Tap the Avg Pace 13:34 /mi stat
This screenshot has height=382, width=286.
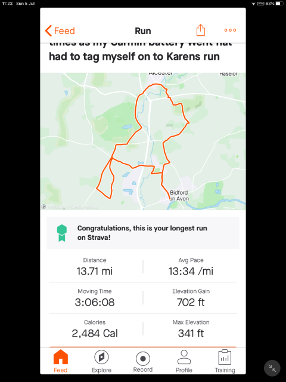[191, 267]
